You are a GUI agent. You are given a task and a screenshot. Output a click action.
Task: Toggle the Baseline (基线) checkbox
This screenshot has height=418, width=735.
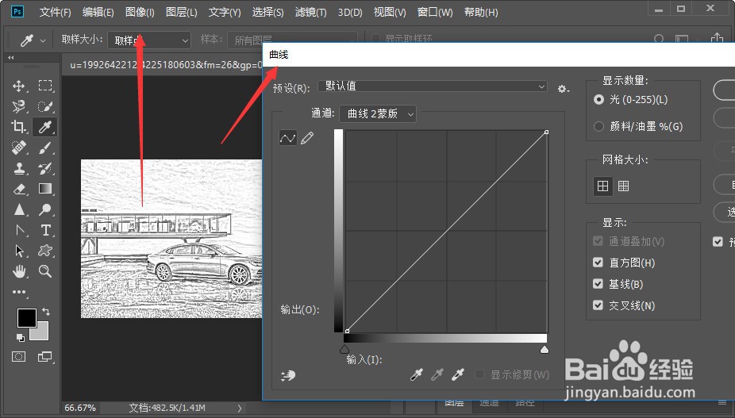click(x=598, y=283)
